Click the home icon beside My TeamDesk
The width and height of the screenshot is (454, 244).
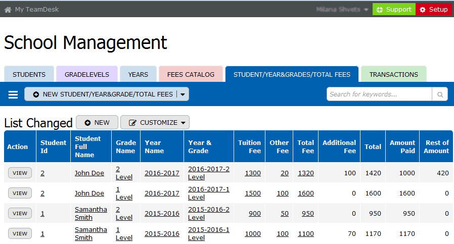[x=8, y=10]
